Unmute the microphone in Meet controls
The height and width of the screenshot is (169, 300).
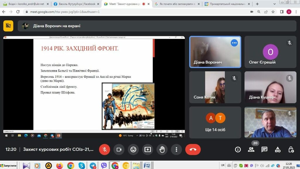[104, 149]
